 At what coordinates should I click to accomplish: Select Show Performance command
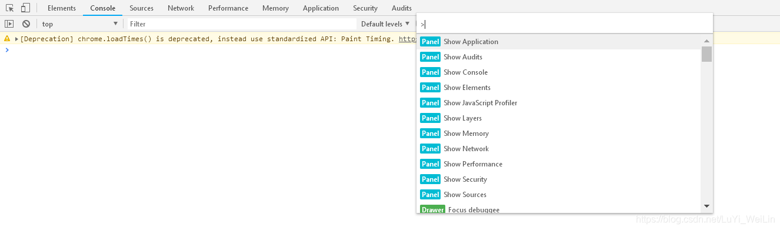pos(559,164)
